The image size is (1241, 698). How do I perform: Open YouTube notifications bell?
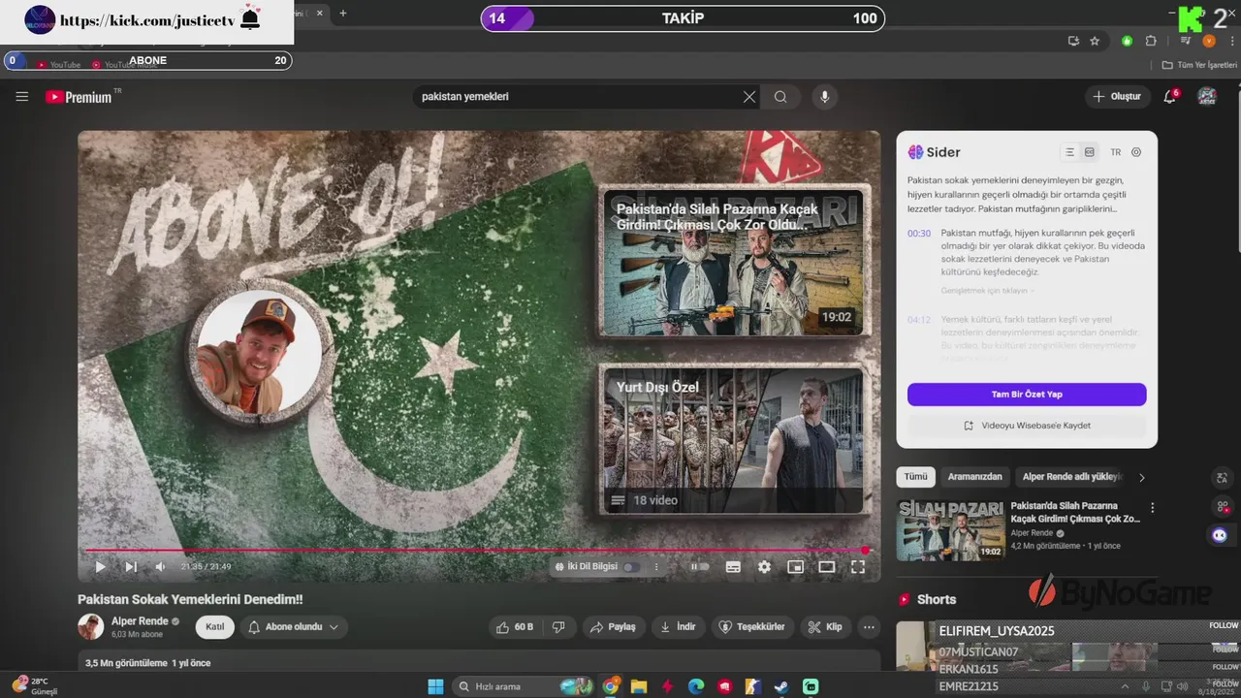1170,97
